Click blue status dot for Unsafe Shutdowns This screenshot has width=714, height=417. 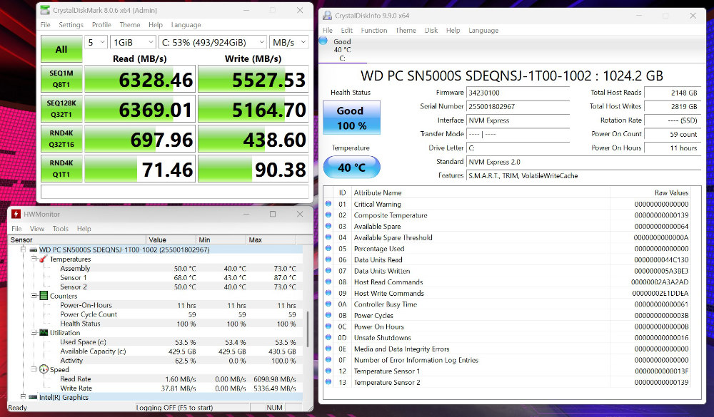(328, 337)
